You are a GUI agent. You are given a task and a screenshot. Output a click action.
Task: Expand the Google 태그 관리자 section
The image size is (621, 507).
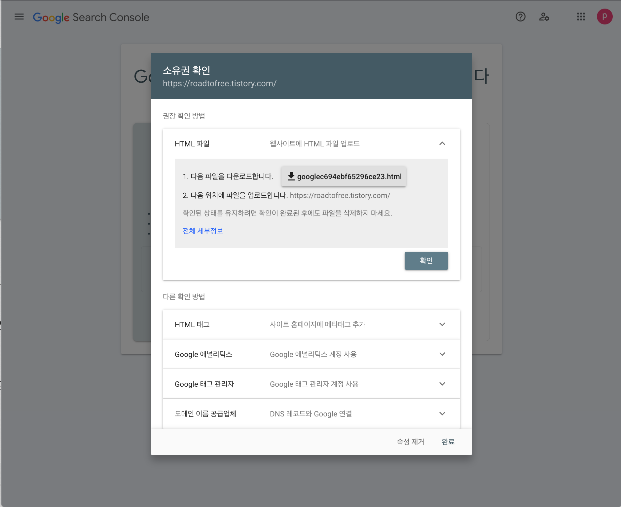pos(442,384)
